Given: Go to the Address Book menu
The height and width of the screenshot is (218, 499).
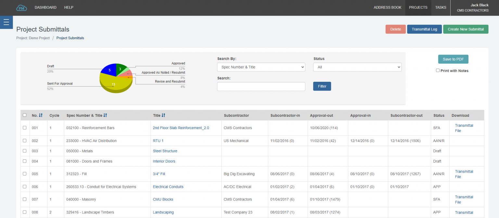Looking at the screenshot, I should click(x=387, y=7).
